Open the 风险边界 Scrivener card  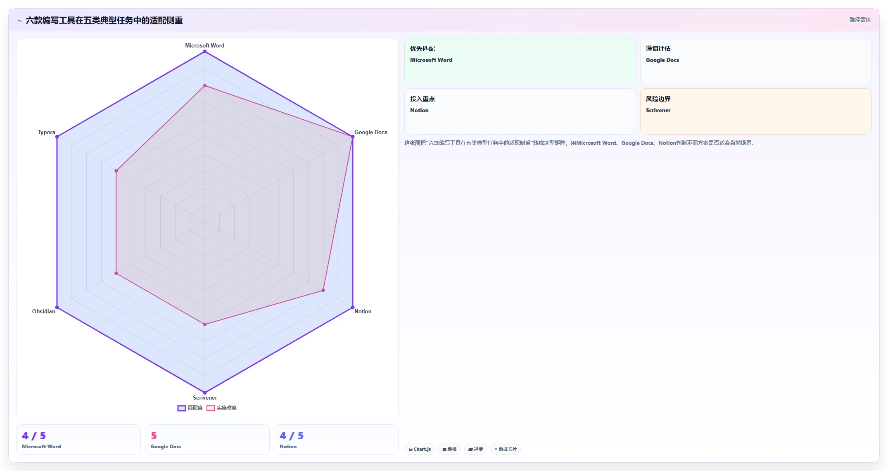pyautogui.click(x=756, y=111)
